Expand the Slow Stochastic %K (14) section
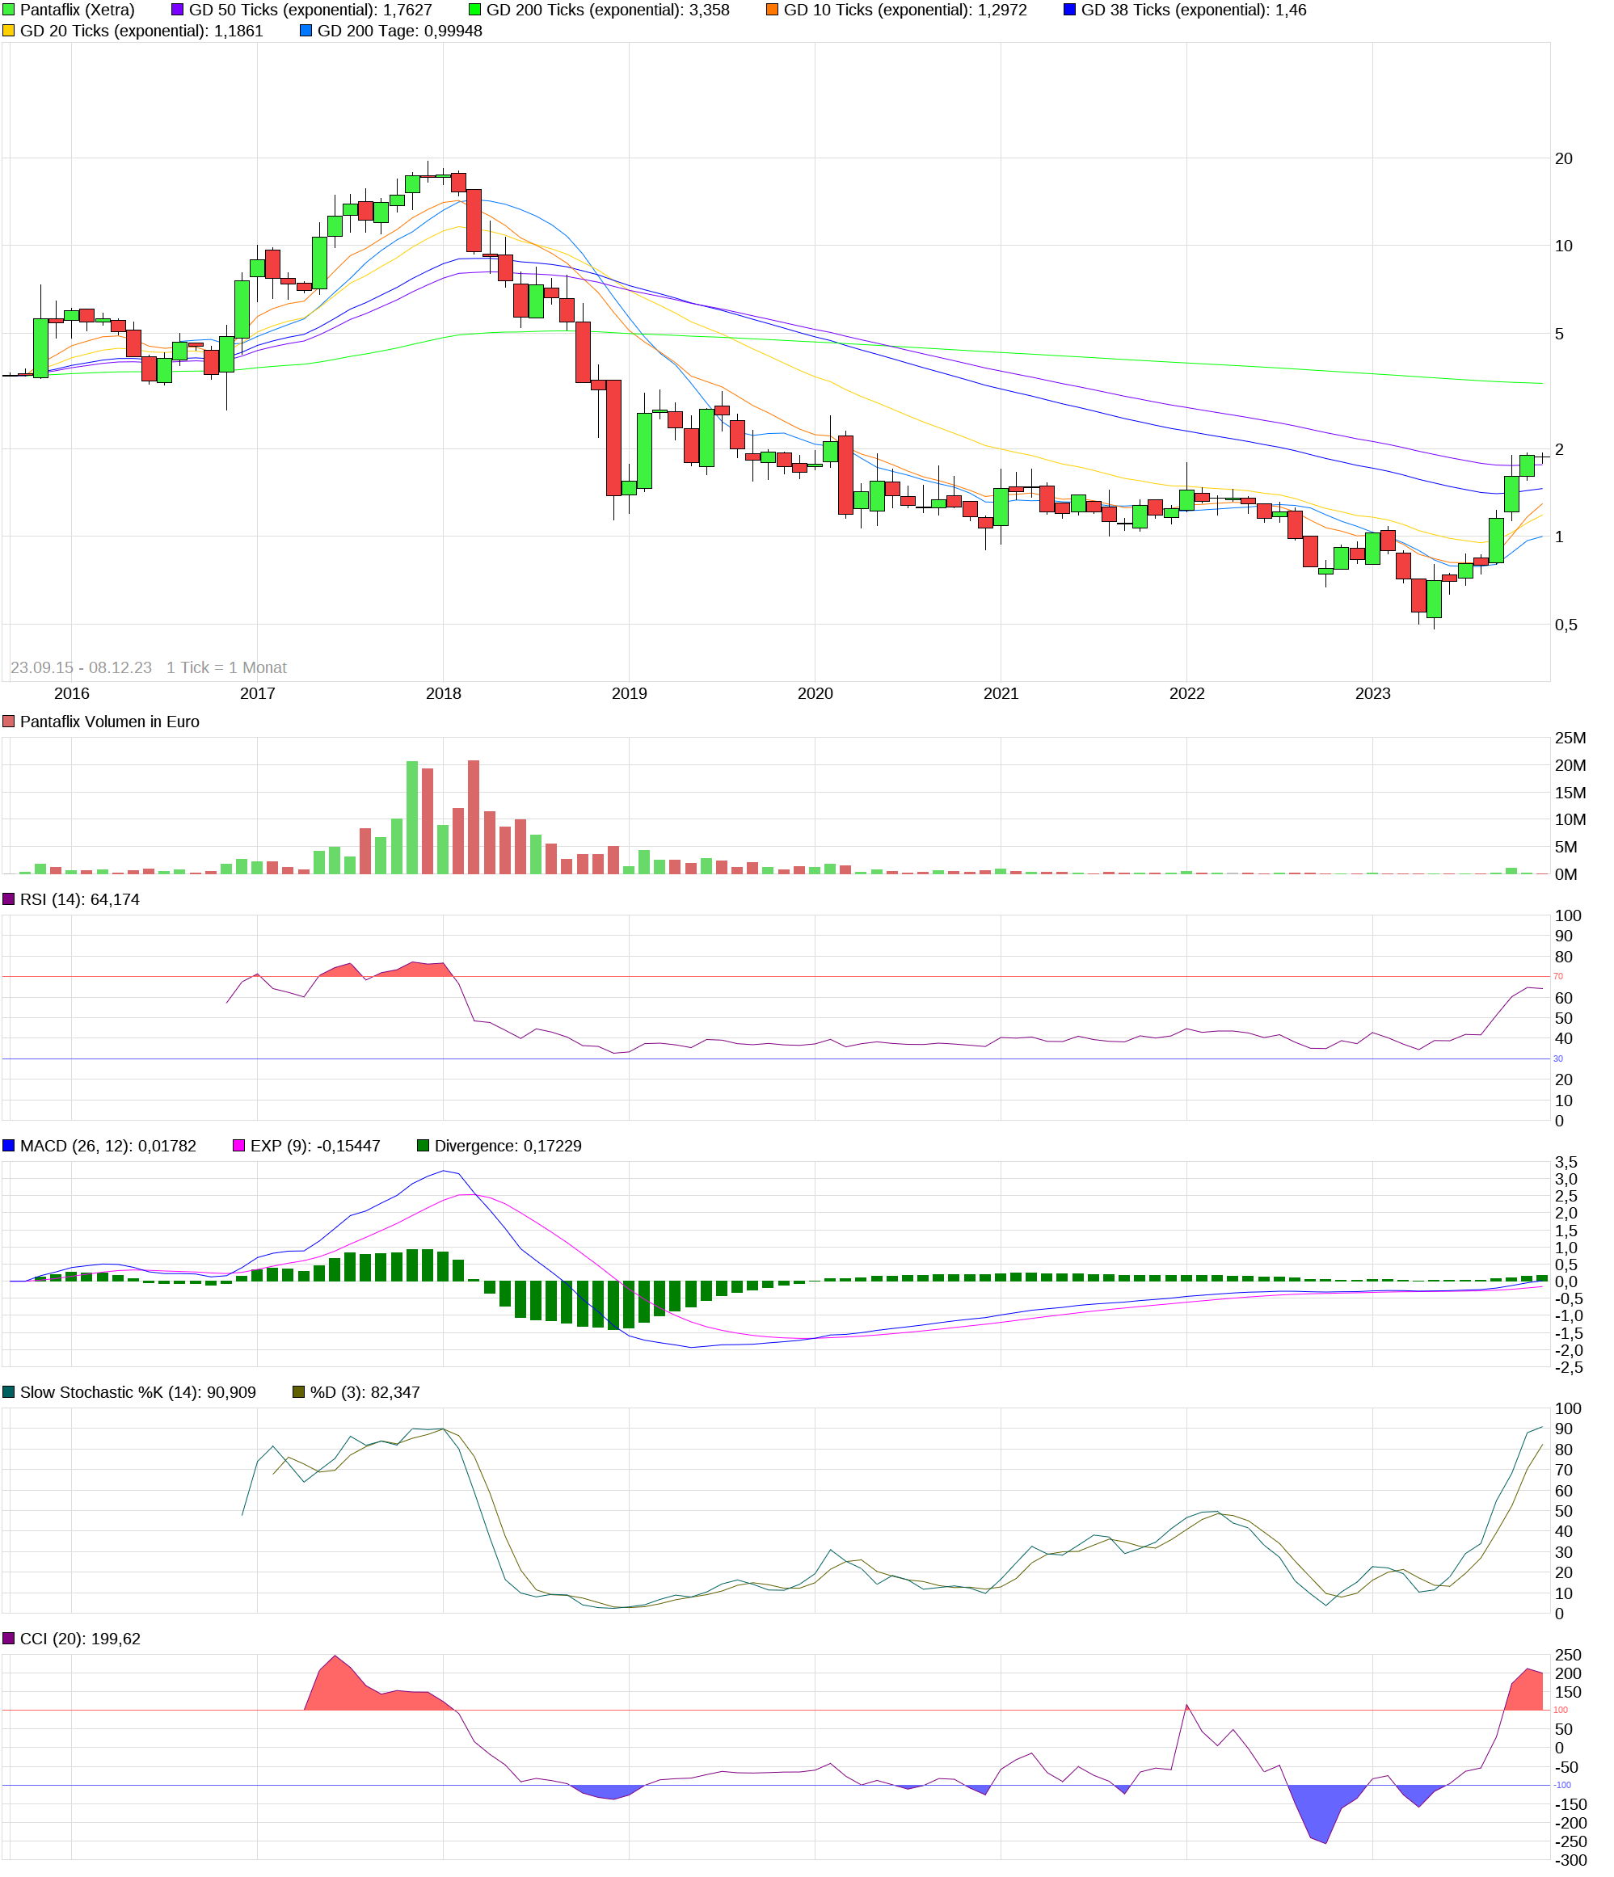Screen dimensions: 1614x1877 pyautogui.click(x=10, y=1391)
